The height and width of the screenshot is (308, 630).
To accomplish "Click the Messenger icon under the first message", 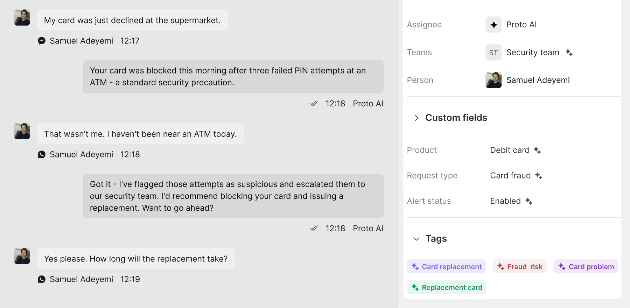I will click(x=42, y=41).
